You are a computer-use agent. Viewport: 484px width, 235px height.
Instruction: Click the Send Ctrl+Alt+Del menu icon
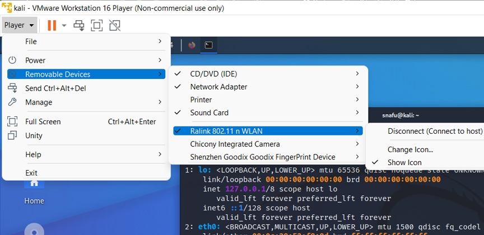coord(12,88)
